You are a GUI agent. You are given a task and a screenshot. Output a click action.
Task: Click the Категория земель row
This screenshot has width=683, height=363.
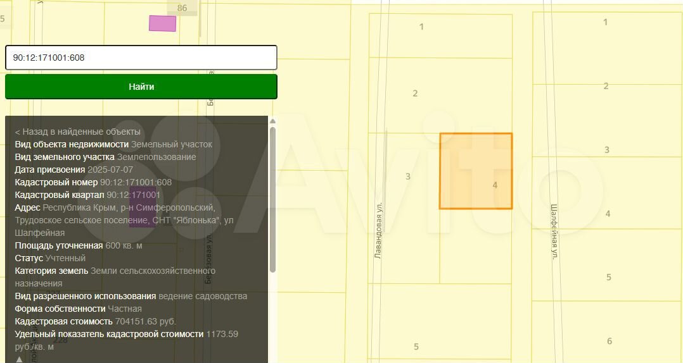pyautogui.click(x=115, y=277)
